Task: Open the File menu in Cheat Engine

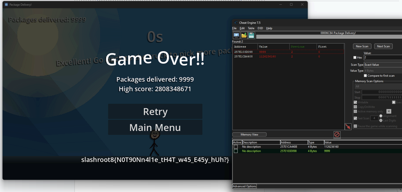Action: point(234,28)
